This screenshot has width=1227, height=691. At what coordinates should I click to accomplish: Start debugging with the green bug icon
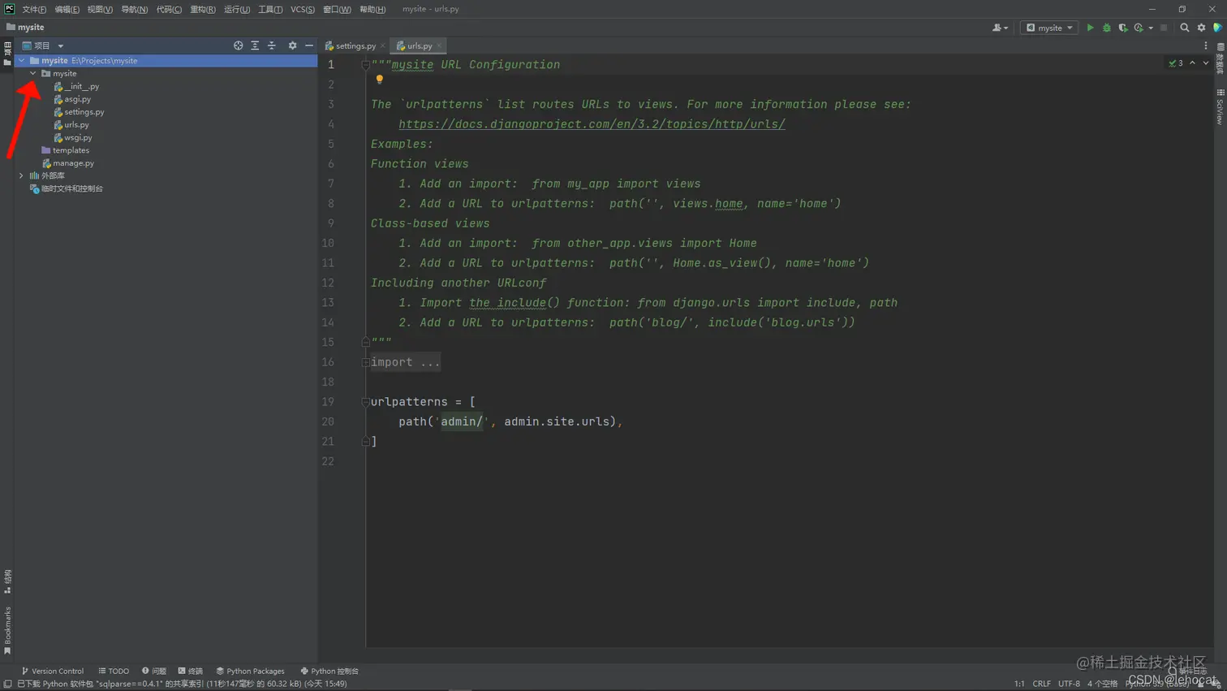(x=1106, y=28)
